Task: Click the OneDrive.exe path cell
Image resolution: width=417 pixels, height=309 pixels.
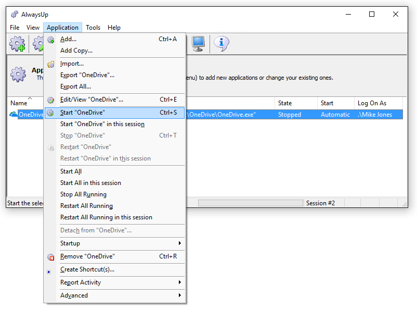Action: [221, 115]
